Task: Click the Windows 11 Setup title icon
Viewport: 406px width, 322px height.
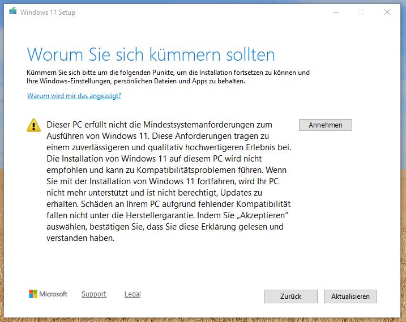Action: (12, 12)
